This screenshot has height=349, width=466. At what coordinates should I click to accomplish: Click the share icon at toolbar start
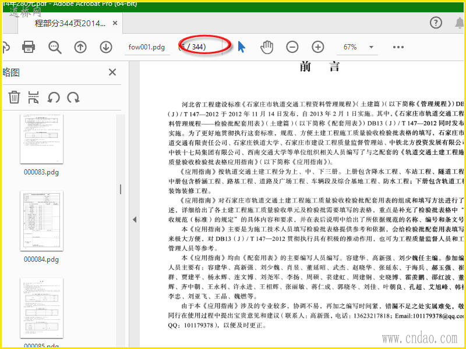pos(6,47)
